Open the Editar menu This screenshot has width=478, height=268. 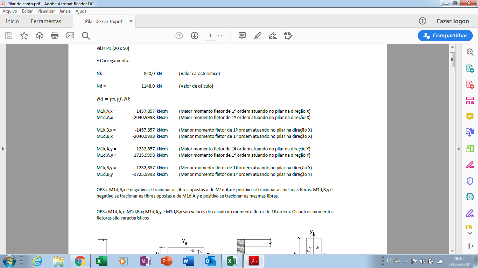(x=27, y=11)
